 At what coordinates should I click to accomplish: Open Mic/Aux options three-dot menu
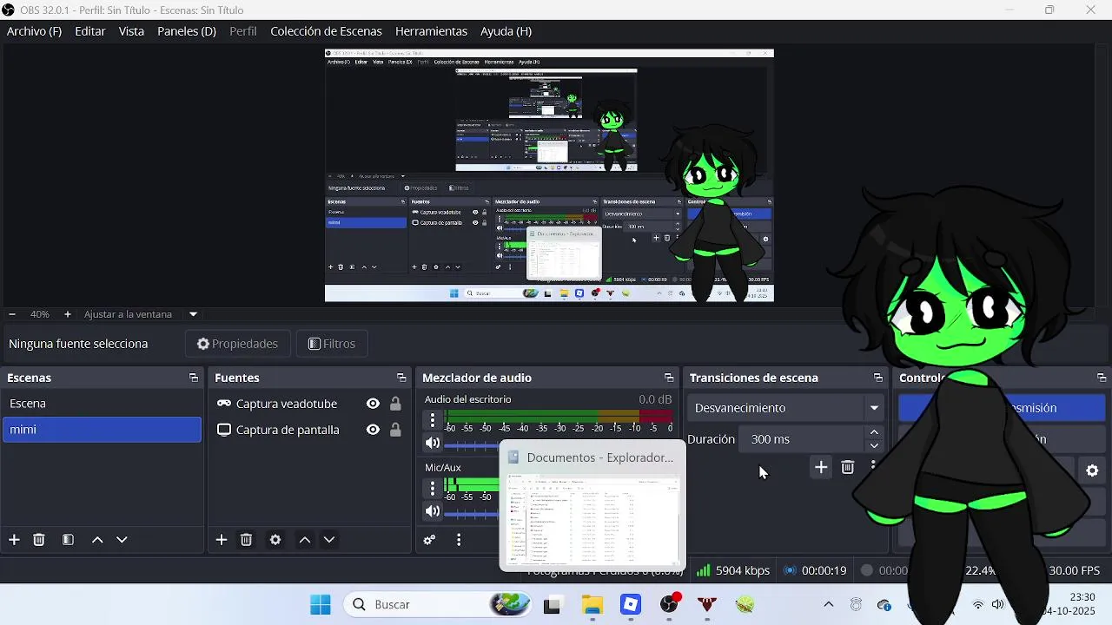pyautogui.click(x=433, y=489)
